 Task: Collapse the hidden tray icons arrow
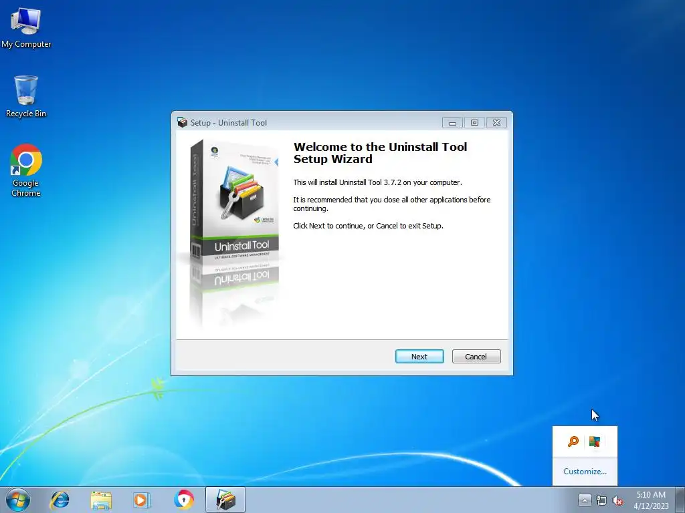pyautogui.click(x=585, y=500)
